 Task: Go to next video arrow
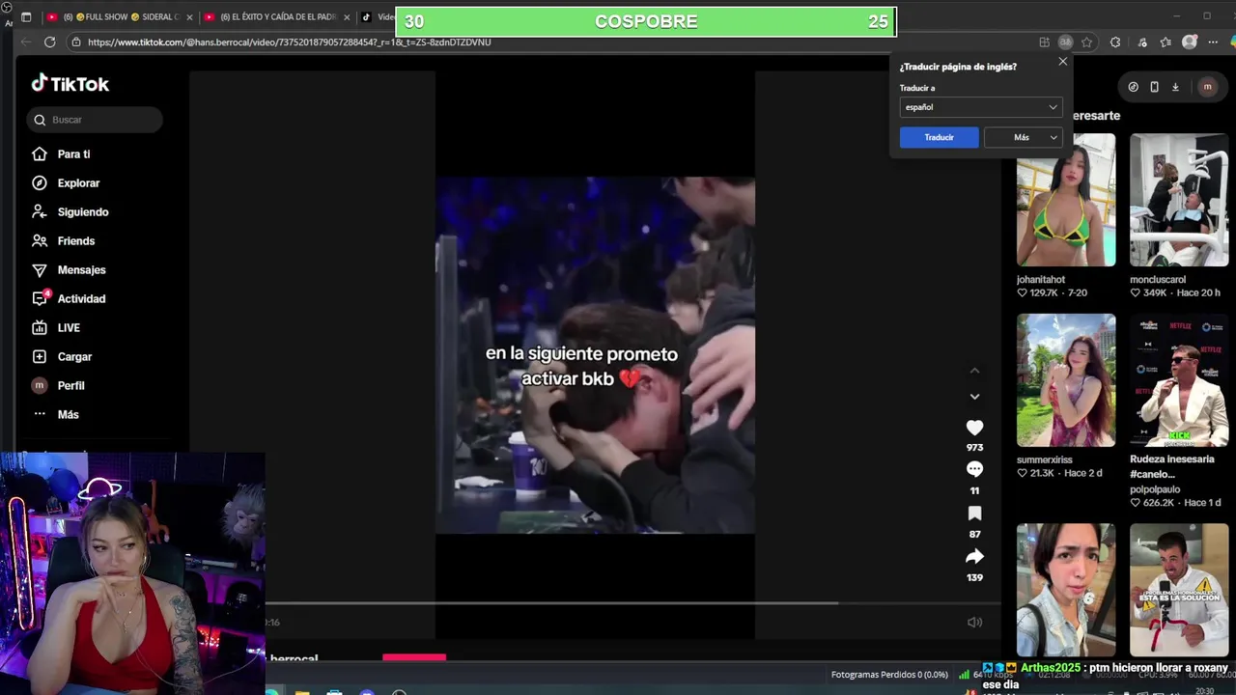[974, 397]
